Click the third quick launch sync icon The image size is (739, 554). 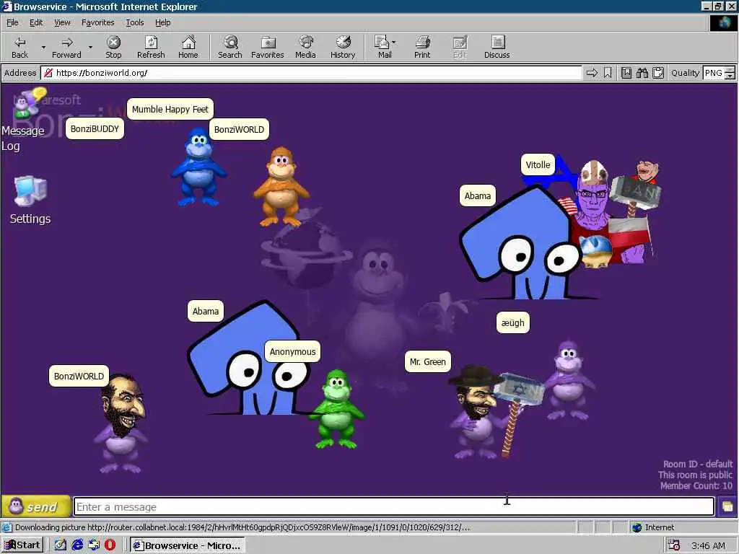click(94, 545)
